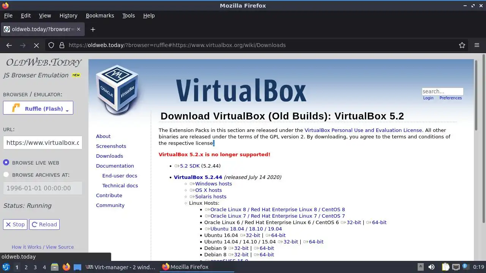The width and height of the screenshot is (486, 273).
Task: Click the OldWeb.Today site logo
Action: tap(44, 62)
